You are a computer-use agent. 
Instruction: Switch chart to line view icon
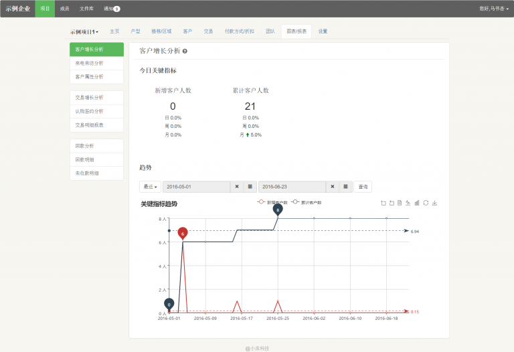(x=408, y=203)
